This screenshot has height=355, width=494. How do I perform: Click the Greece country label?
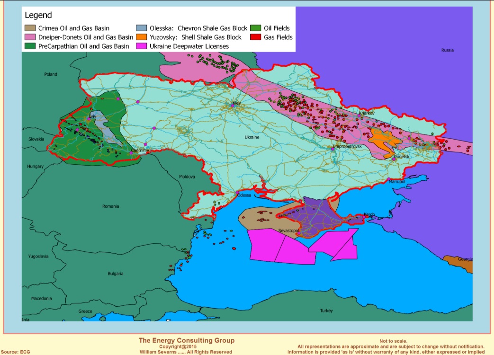pyautogui.click(x=85, y=311)
